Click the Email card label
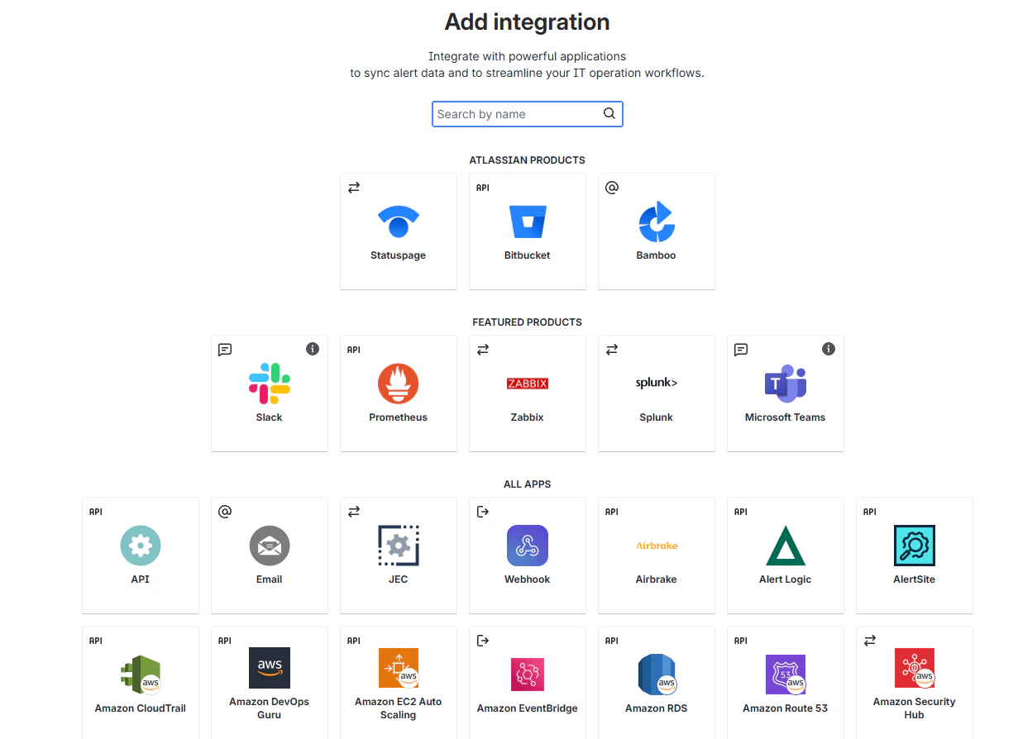Image resolution: width=1018 pixels, height=739 pixels. pos(270,579)
